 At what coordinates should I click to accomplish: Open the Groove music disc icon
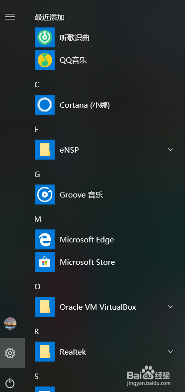coord(45,195)
